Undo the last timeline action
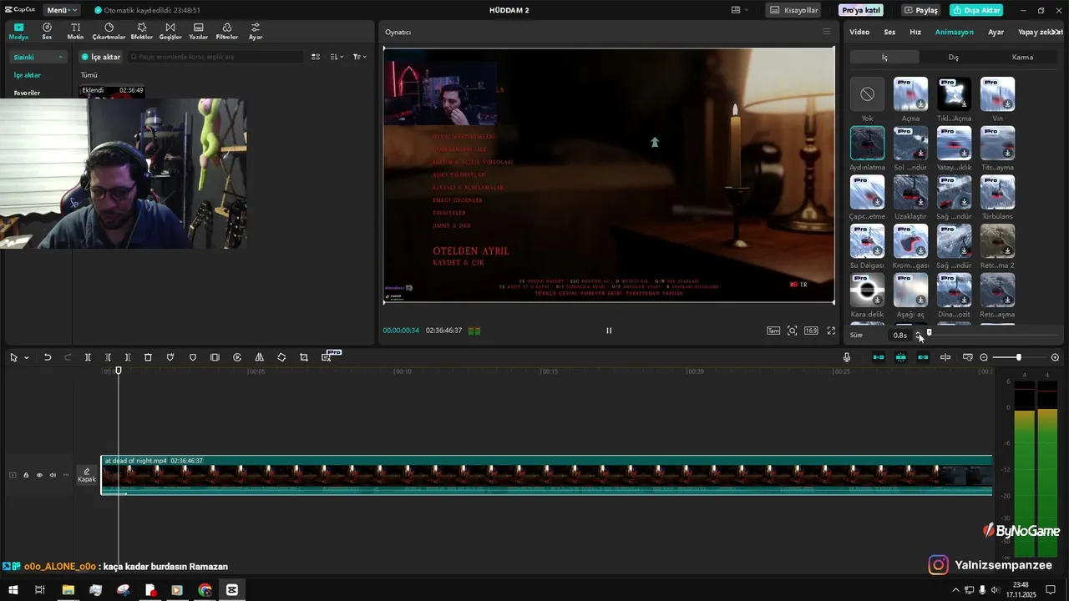 pyautogui.click(x=48, y=357)
